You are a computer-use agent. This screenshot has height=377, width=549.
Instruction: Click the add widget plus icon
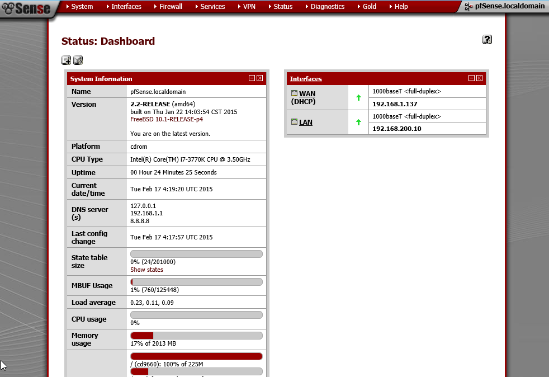(x=66, y=60)
